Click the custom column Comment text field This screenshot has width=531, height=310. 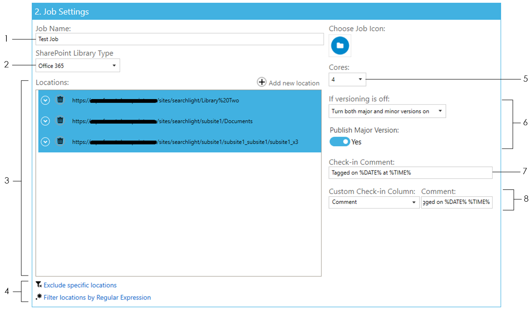click(x=456, y=202)
